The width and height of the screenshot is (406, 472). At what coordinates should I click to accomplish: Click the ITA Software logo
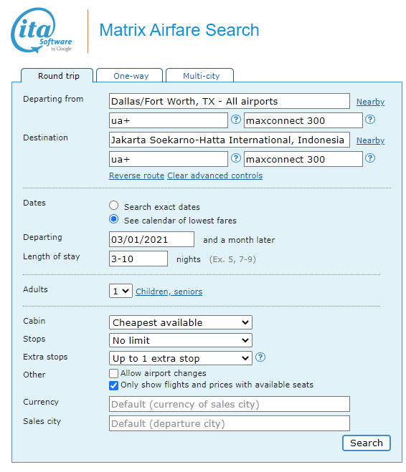pyautogui.click(x=42, y=30)
